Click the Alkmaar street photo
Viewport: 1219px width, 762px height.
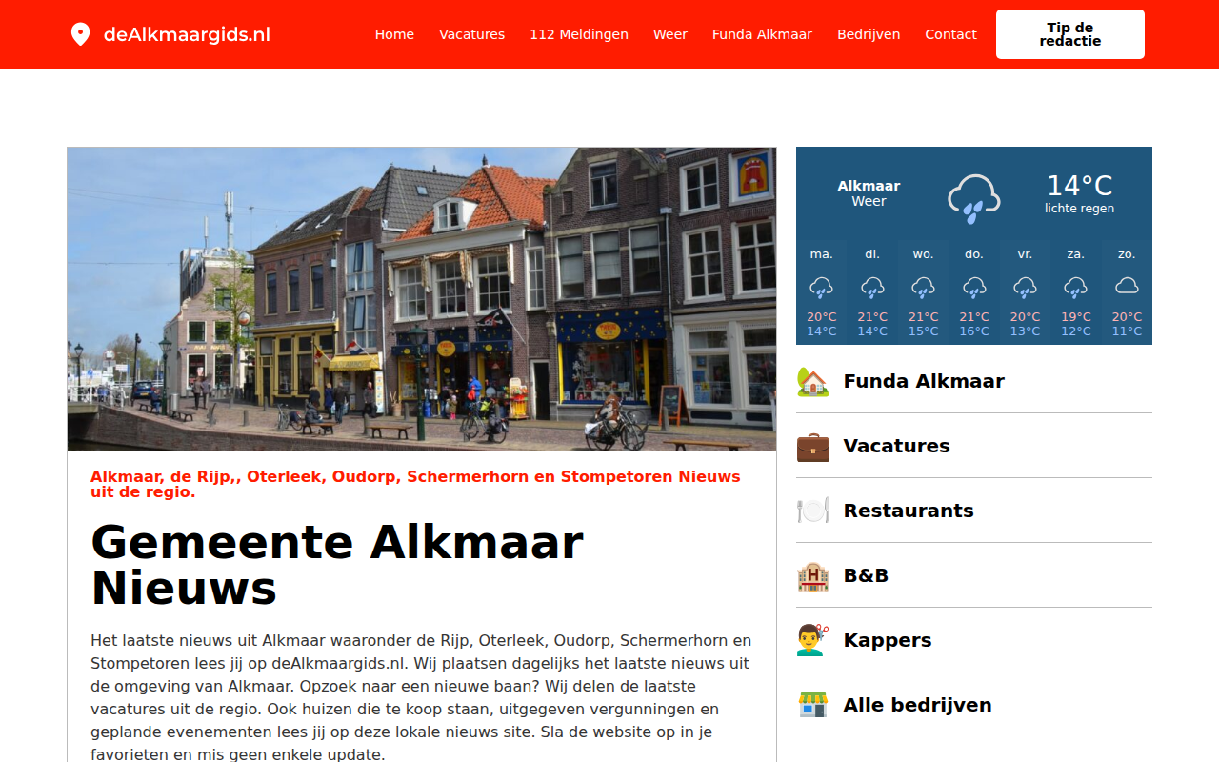coord(422,298)
